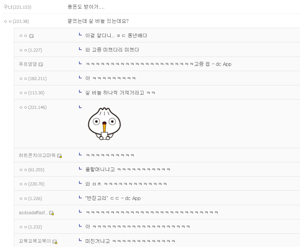Click reply starting with '미친거냐고'
The width and height of the screenshot is (300, 247).
(130, 241)
